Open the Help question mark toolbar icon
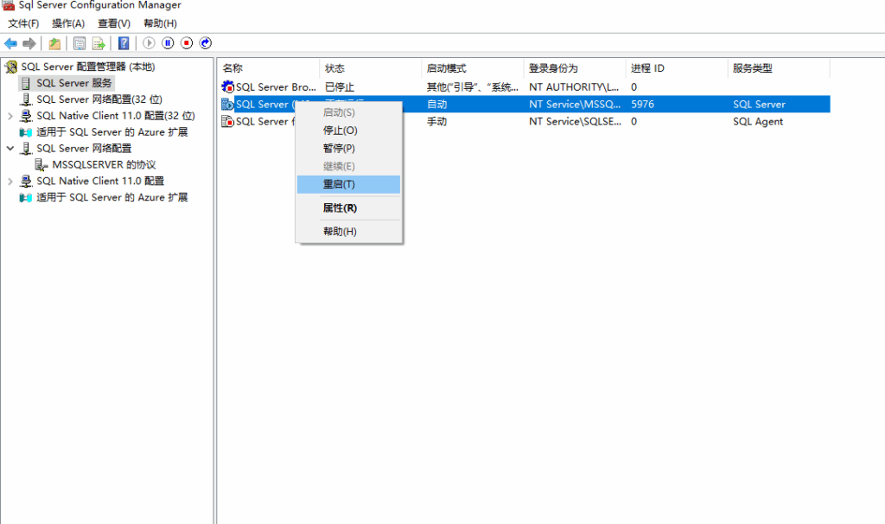885x524 pixels. (124, 43)
